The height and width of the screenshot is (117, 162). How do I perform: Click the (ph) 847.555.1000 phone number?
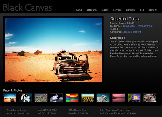47,110
